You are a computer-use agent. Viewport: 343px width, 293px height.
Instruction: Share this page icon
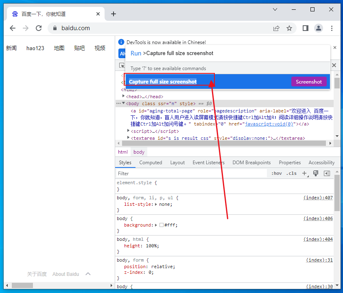coord(276,28)
